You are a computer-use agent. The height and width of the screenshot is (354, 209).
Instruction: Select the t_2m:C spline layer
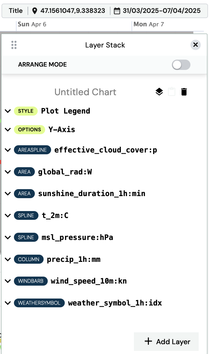click(x=55, y=215)
